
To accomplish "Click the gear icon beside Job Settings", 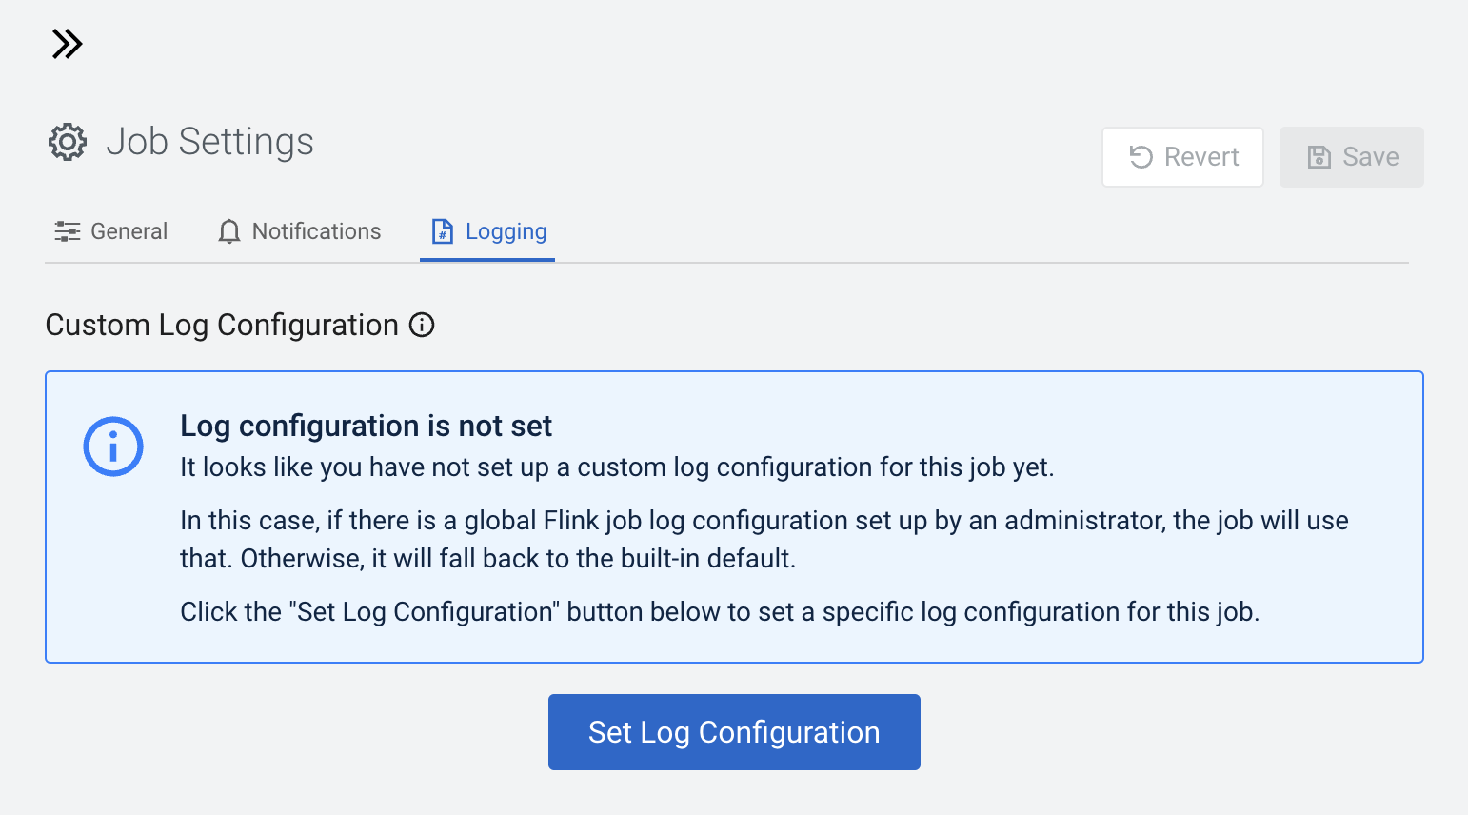I will click(68, 142).
